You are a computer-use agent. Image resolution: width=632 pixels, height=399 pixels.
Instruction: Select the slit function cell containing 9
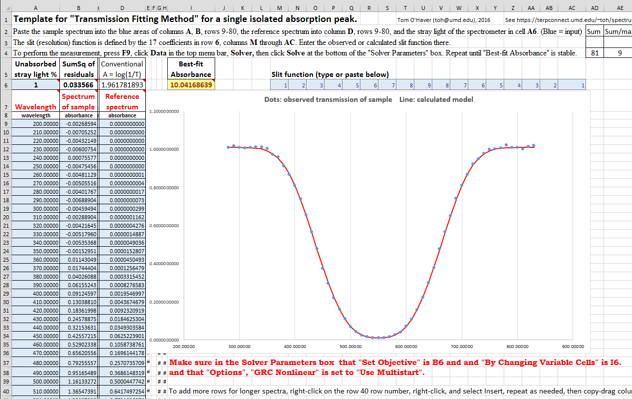[429, 85]
